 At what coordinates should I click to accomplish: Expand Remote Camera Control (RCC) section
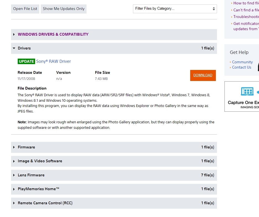(x=114, y=203)
